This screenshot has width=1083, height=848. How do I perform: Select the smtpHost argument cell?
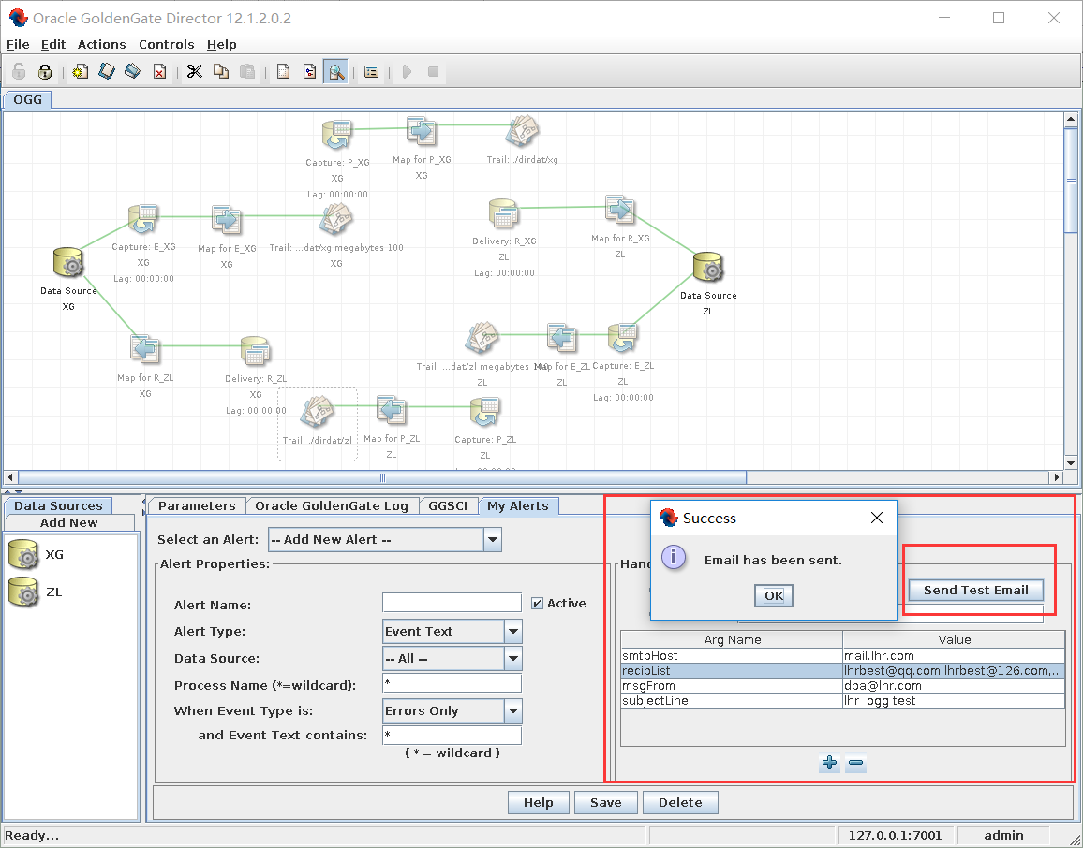[732, 655]
